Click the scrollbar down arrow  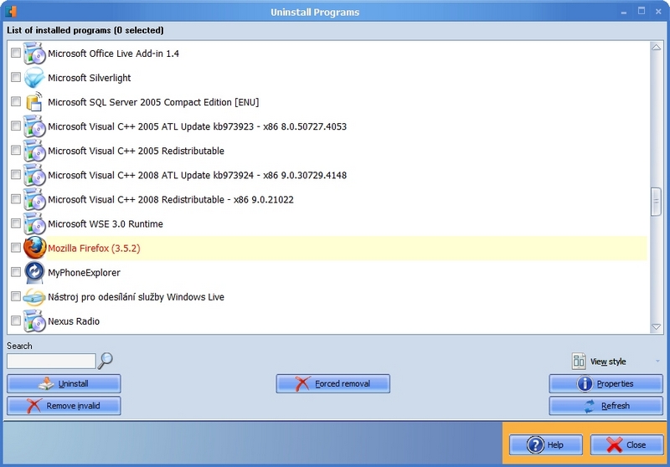656,327
